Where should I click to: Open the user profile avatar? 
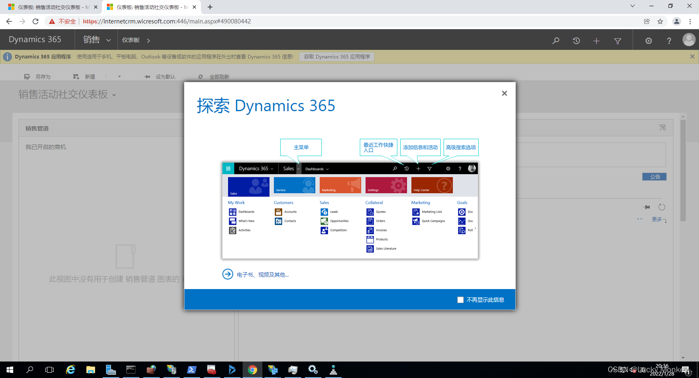pyautogui.click(x=689, y=40)
